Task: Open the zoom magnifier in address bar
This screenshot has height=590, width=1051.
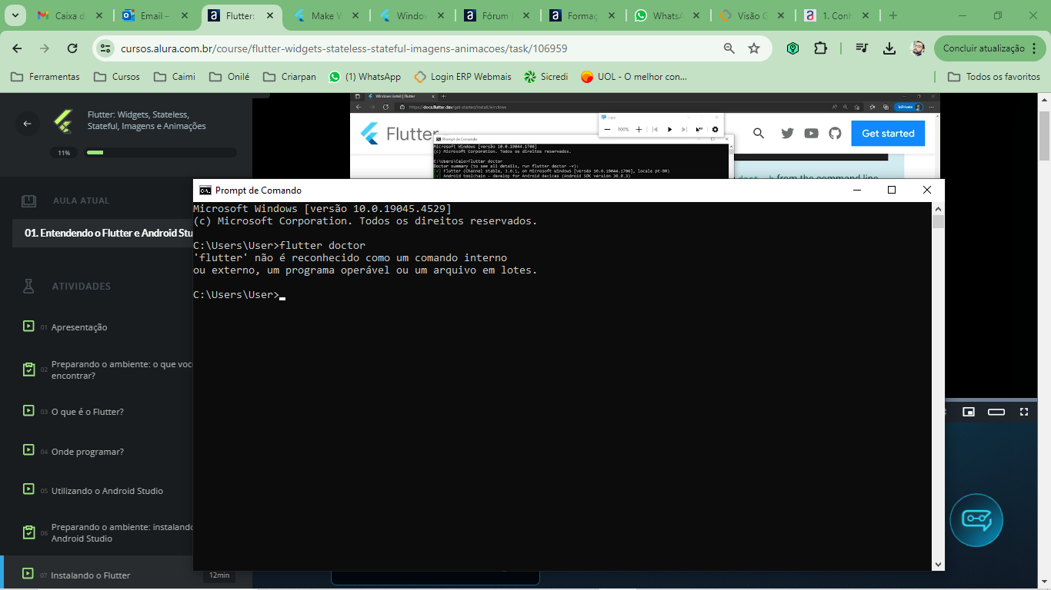Action: tap(729, 48)
